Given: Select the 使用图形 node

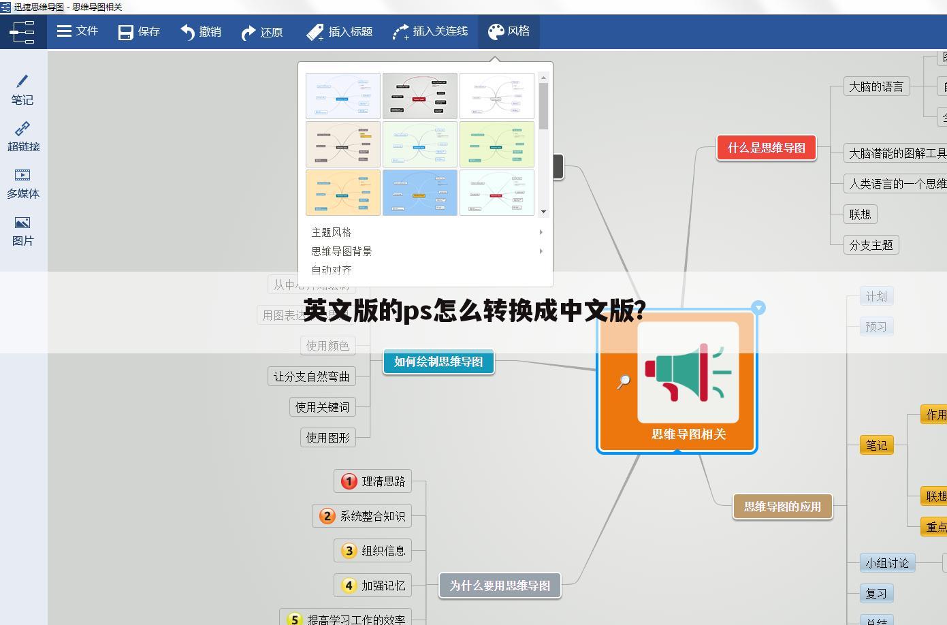Looking at the screenshot, I should (x=327, y=438).
